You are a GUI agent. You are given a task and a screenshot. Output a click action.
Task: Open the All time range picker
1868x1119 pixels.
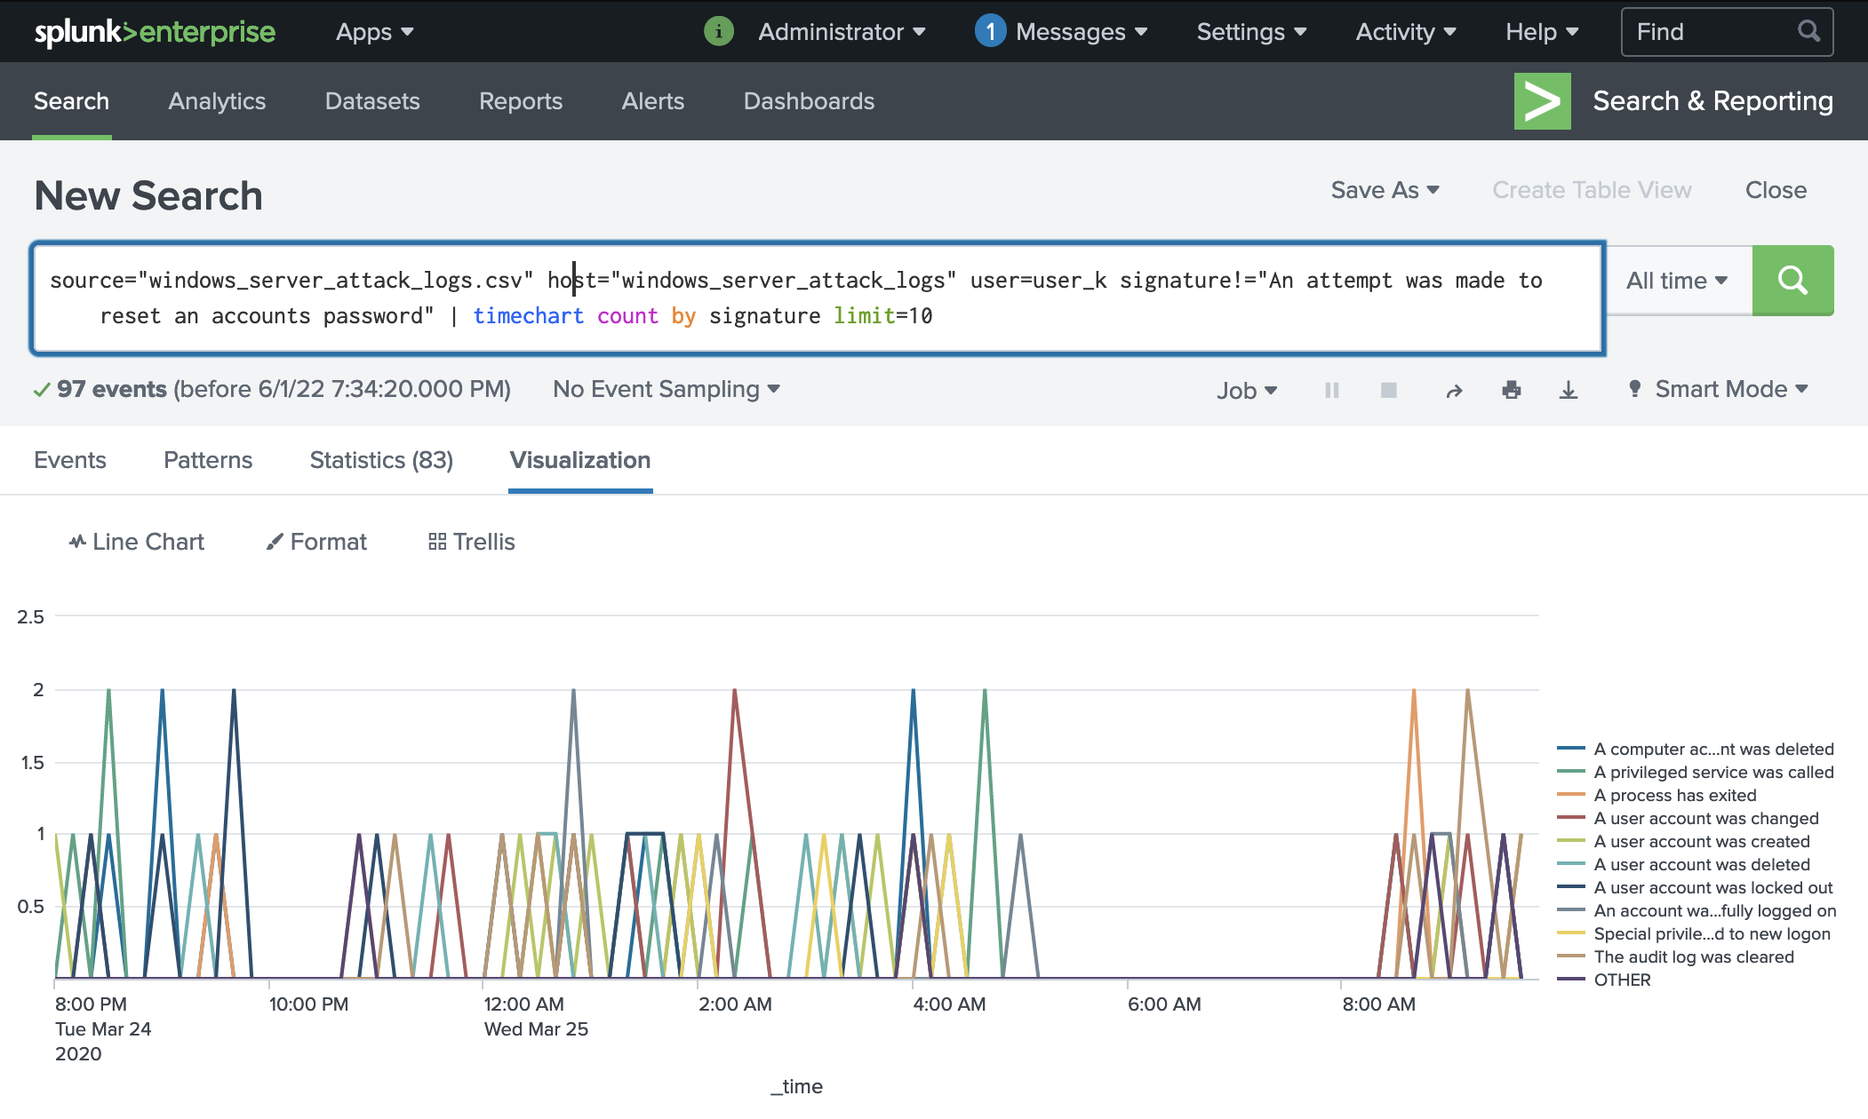tap(1677, 281)
